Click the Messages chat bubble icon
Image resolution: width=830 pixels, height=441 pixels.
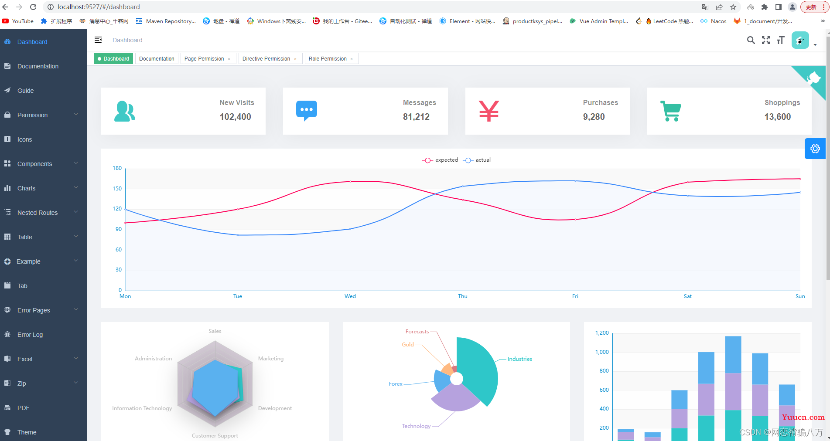307,111
